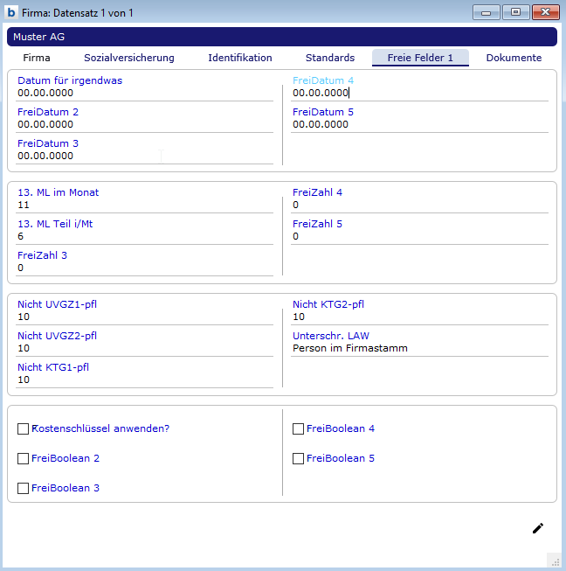Tick the FreiBoolean 4 checkbox

pyautogui.click(x=299, y=429)
